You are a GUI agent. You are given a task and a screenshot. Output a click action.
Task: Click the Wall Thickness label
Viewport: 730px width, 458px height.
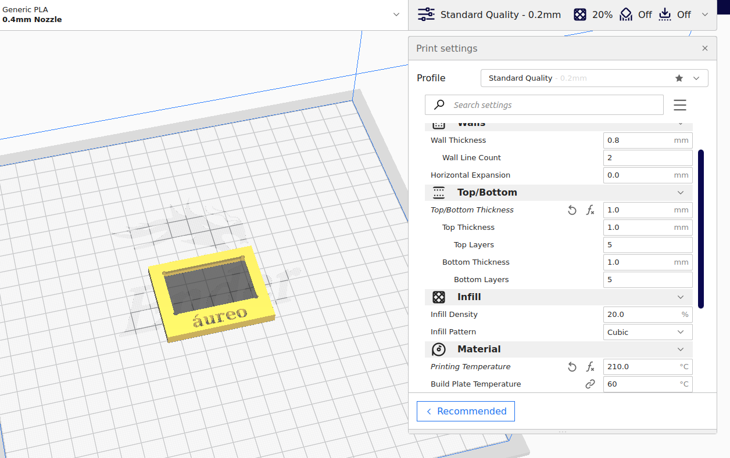(x=458, y=140)
